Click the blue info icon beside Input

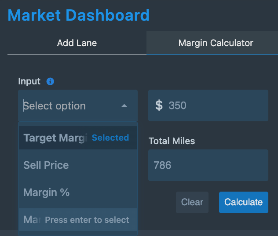[50, 82]
